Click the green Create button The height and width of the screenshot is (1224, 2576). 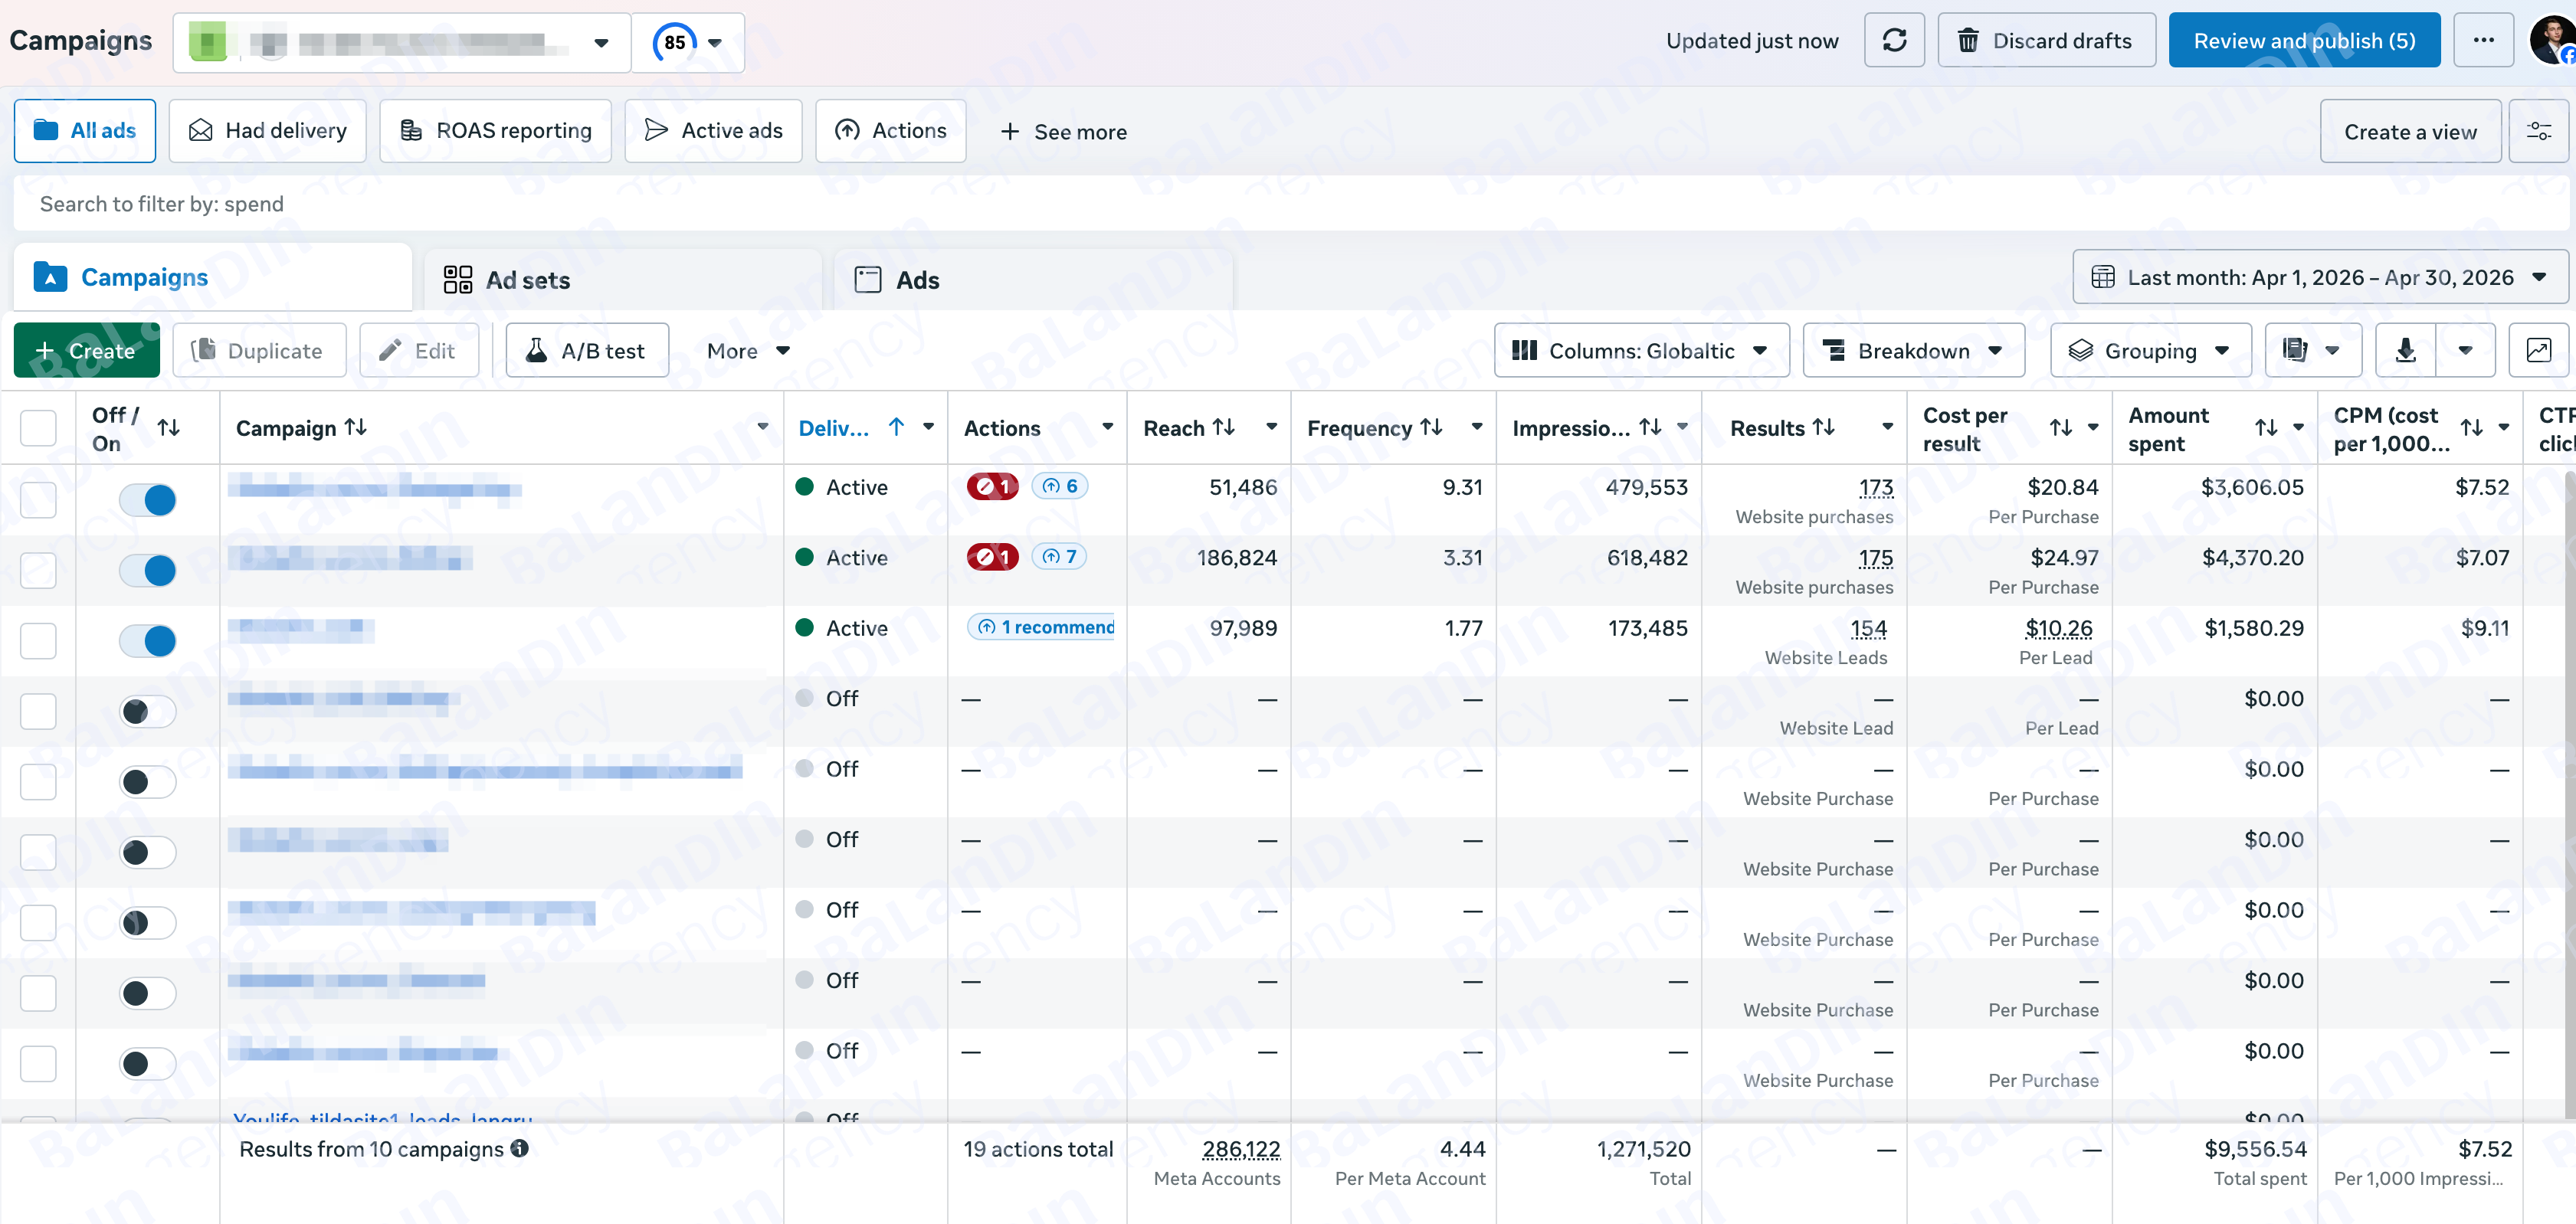(87, 350)
